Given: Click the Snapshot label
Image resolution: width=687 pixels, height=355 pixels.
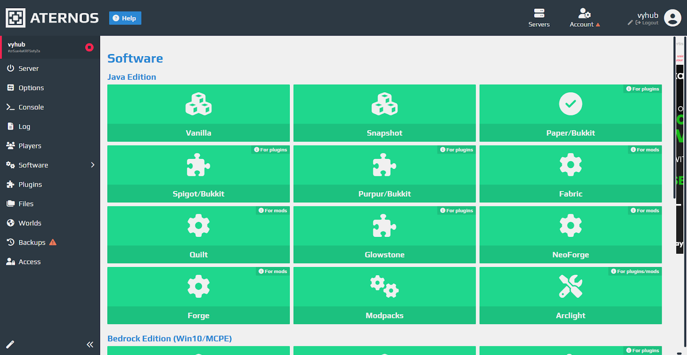Looking at the screenshot, I should coord(385,133).
